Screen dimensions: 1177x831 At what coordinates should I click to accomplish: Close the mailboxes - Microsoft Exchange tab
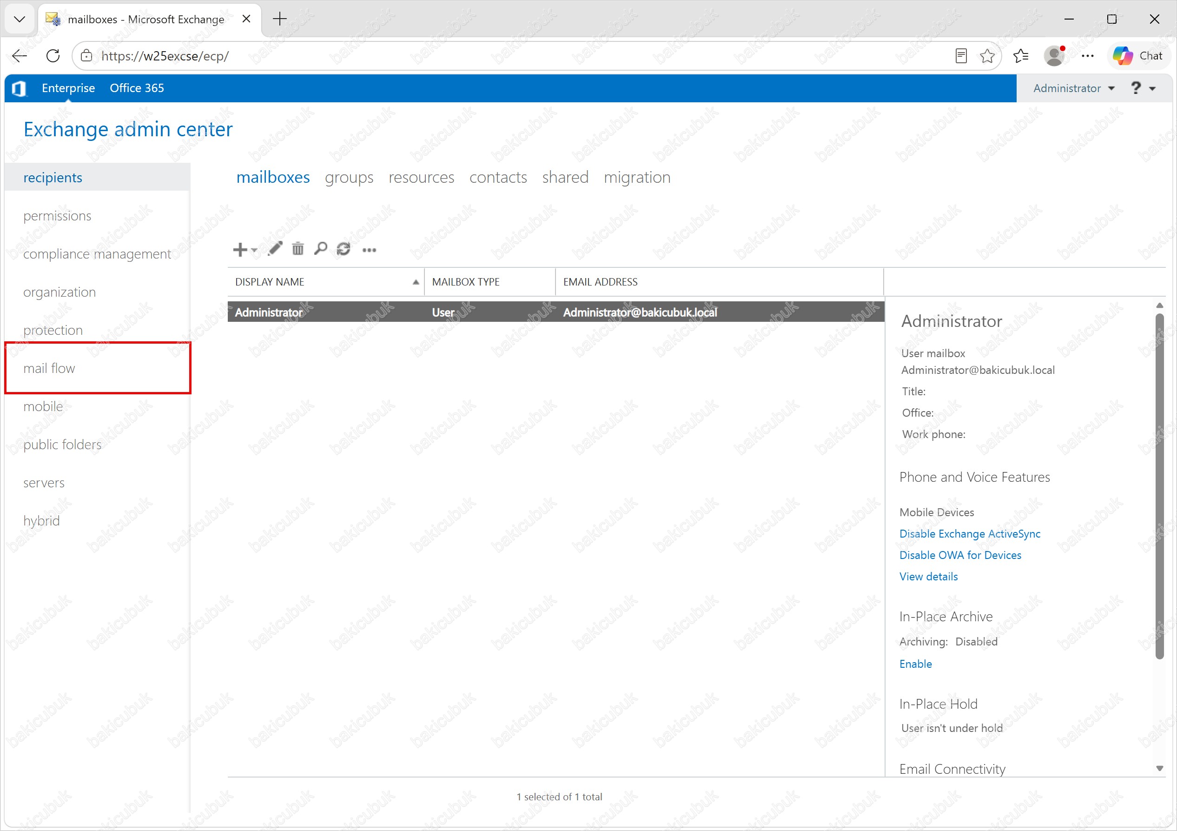(246, 20)
